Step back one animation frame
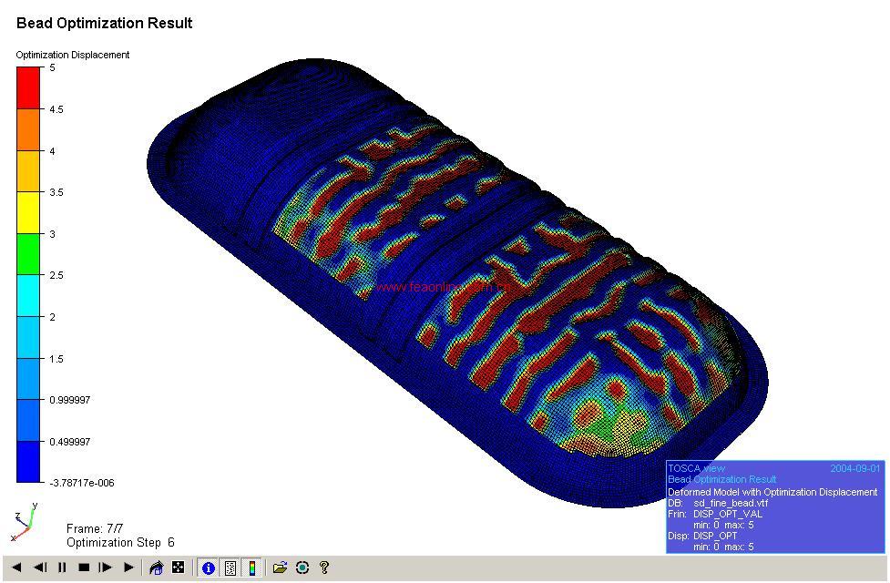 tap(40, 568)
